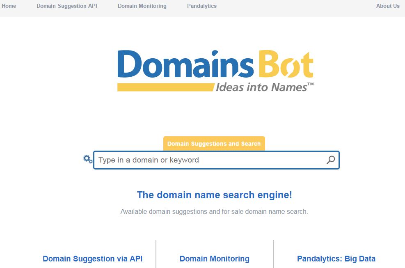Go to Home in top navigation

(9, 6)
